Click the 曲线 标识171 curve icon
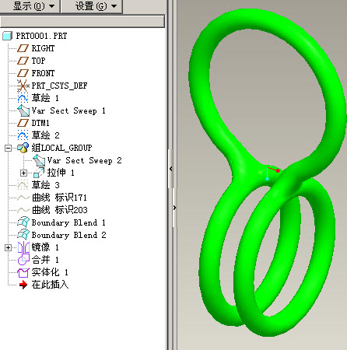 (x=23, y=198)
